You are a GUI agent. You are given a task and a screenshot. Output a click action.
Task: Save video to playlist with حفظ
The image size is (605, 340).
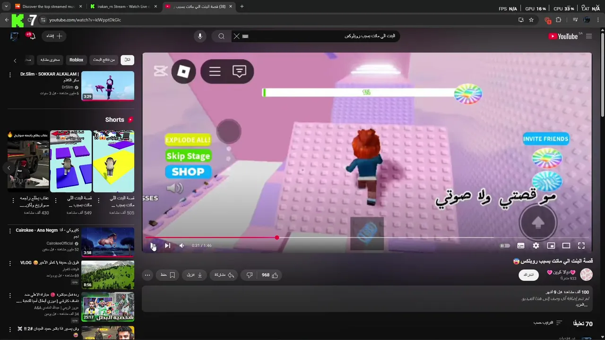168,275
